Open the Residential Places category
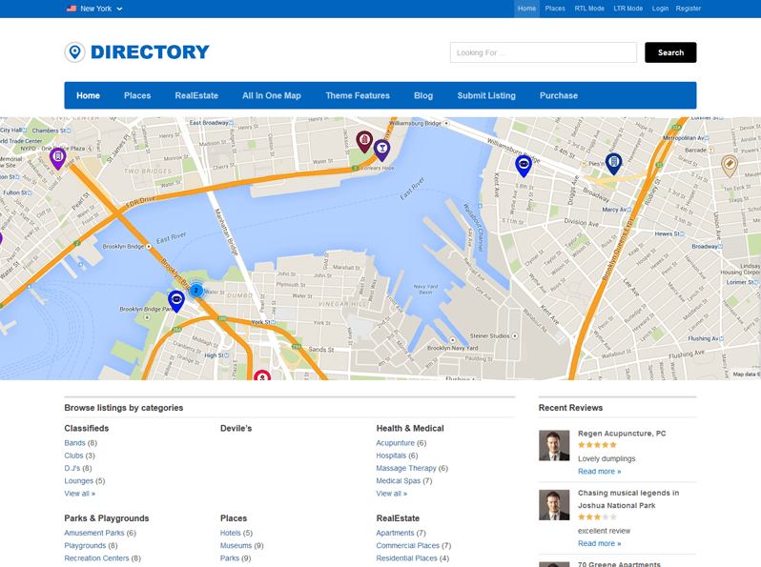 point(406,557)
